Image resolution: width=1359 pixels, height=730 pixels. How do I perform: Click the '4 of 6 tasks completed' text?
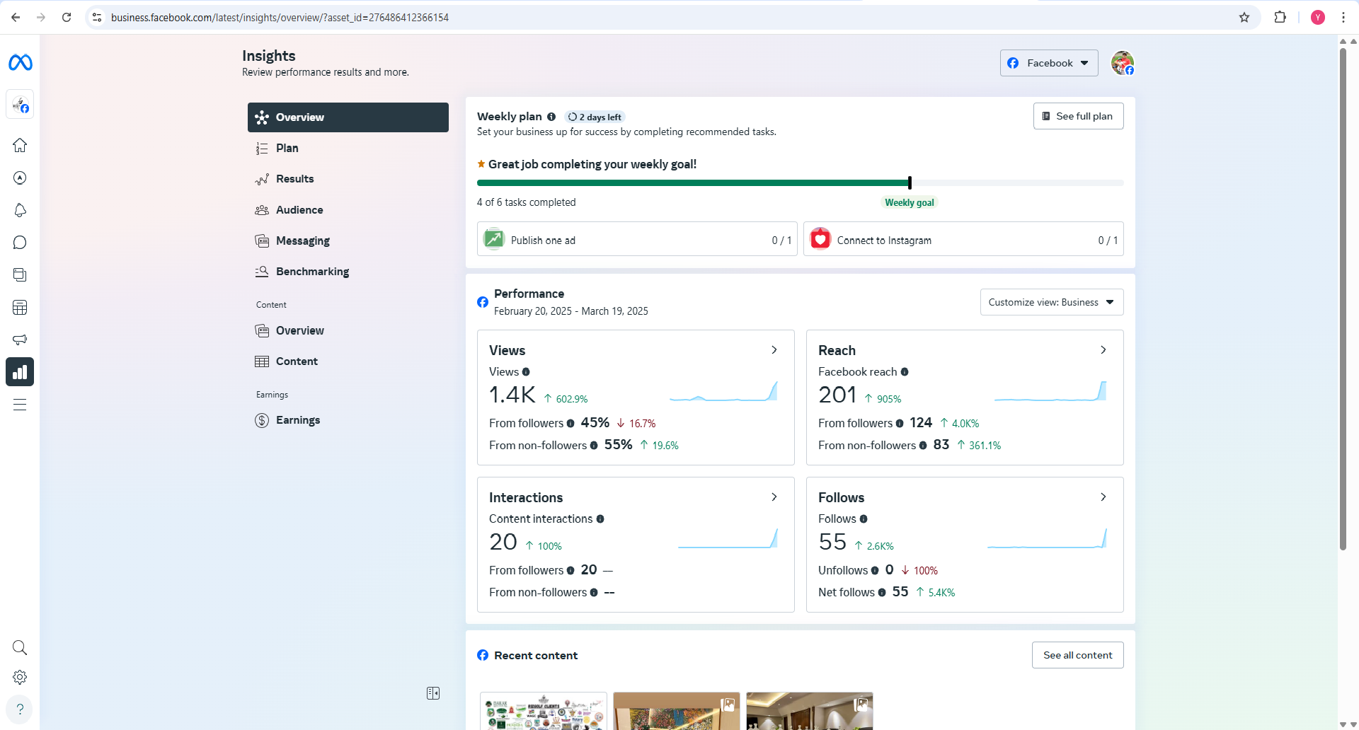point(527,202)
